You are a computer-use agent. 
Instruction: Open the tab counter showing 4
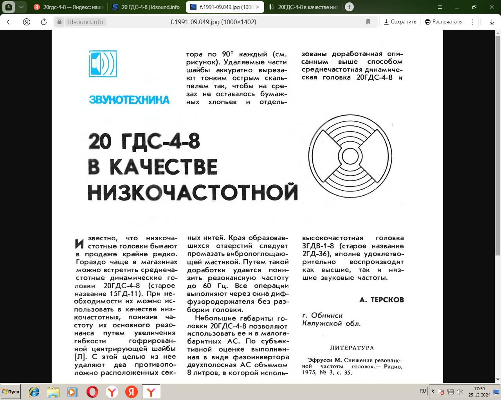(9, 7)
